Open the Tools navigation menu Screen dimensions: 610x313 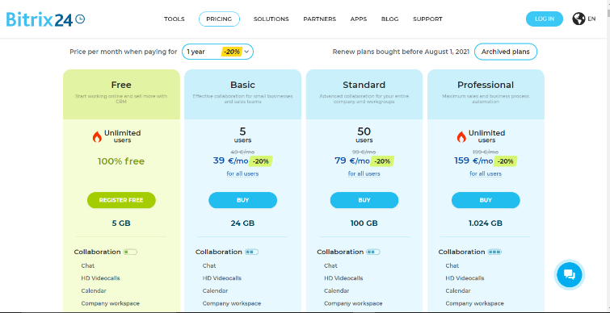[x=175, y=19]
